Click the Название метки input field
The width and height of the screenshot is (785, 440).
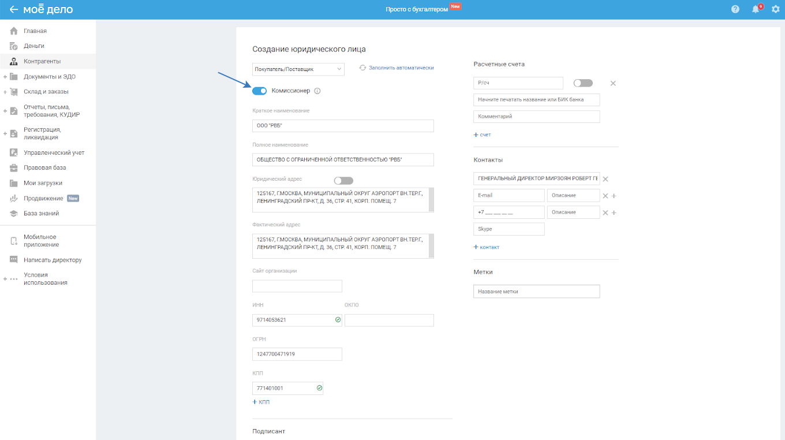pos(536,292)
